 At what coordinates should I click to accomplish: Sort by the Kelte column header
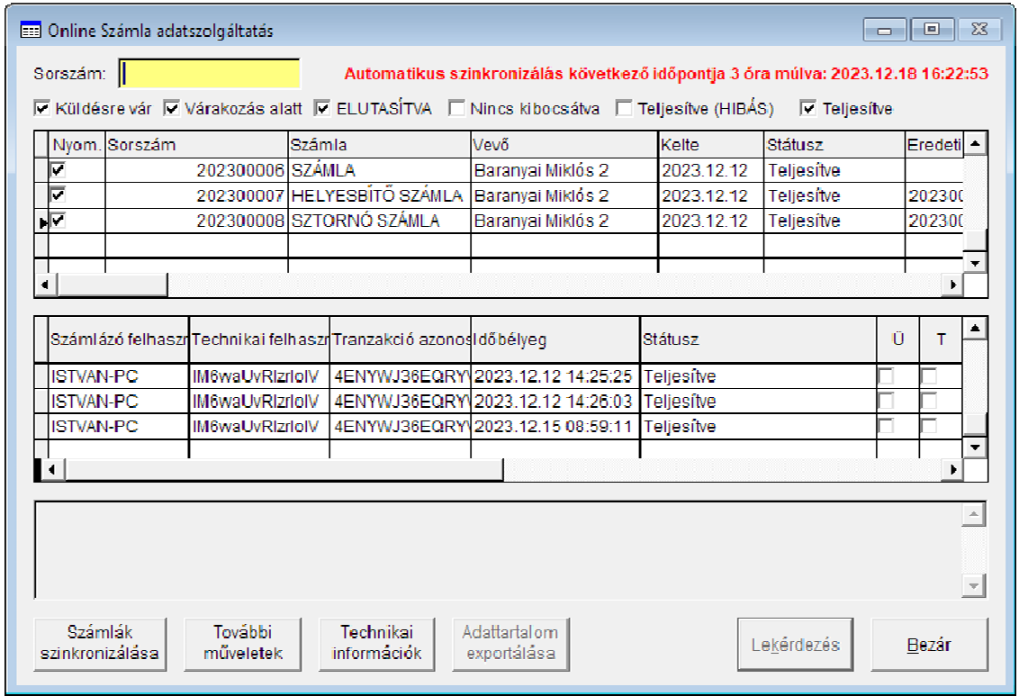click(710, 144)
